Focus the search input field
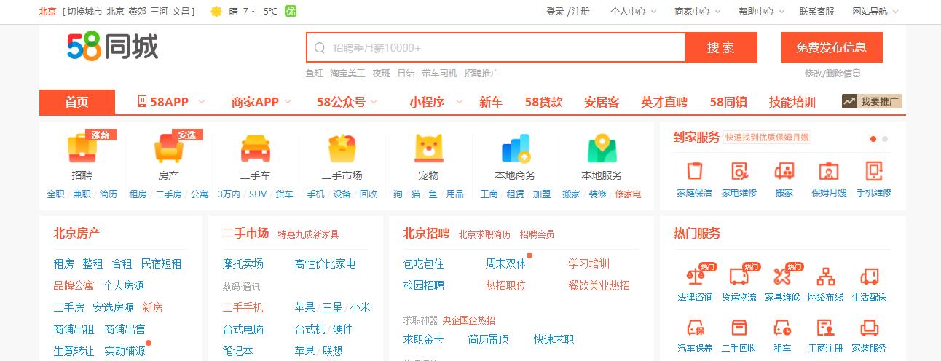 pos(495,48)
